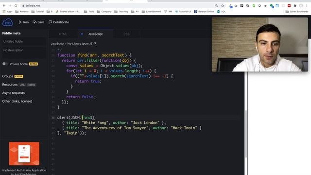This screenshot has height=175, width=311.
Task: Click 'Object.values' in the code
Action: [x=115, y=66]
